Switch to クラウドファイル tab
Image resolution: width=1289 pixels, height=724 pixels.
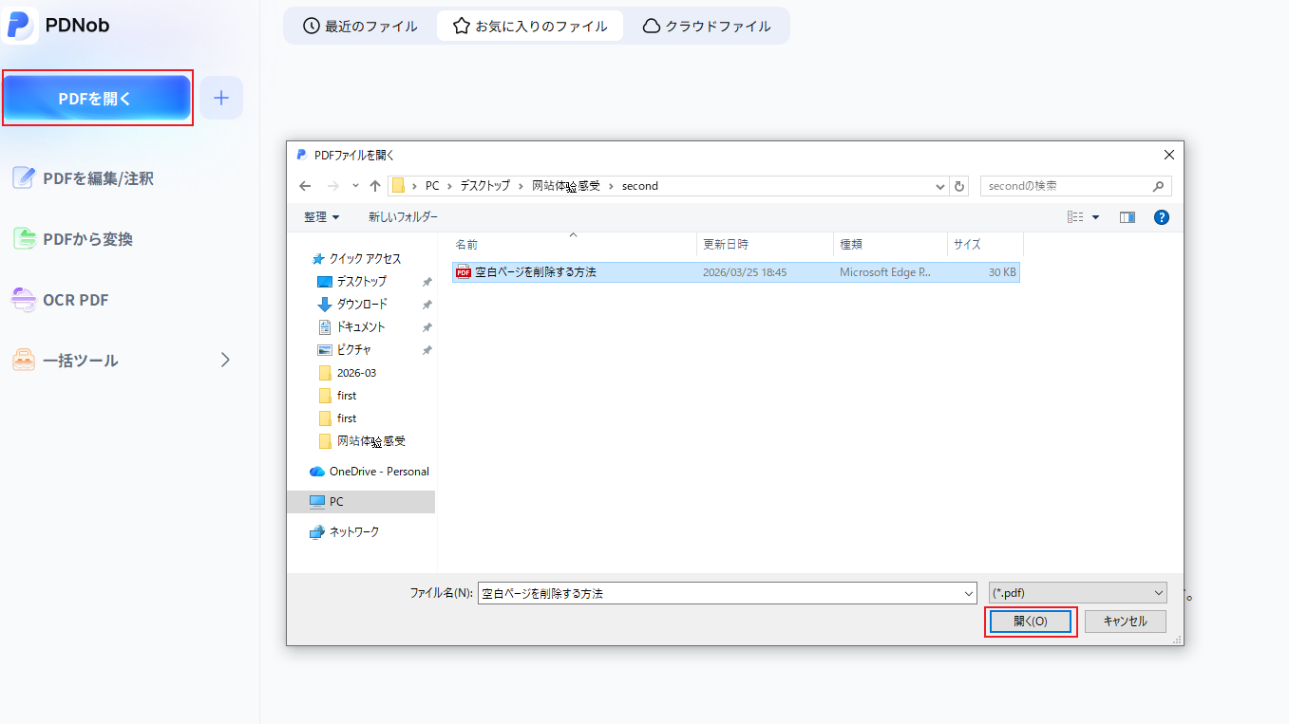click(708, 26)
